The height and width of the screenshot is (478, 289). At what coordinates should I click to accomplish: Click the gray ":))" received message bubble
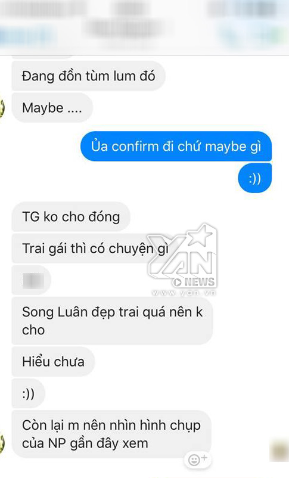pos(29,393)
